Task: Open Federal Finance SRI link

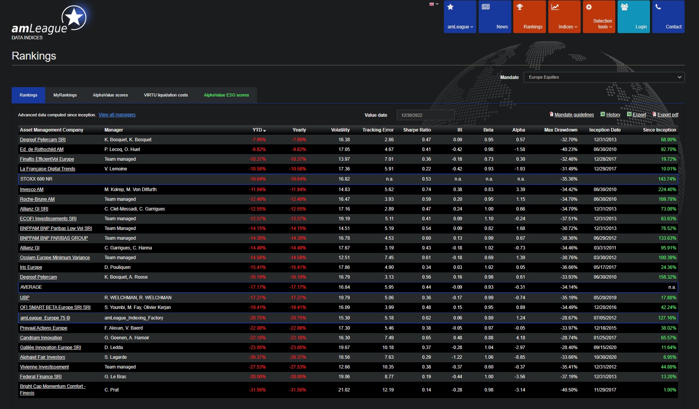Action: [41, 377]
